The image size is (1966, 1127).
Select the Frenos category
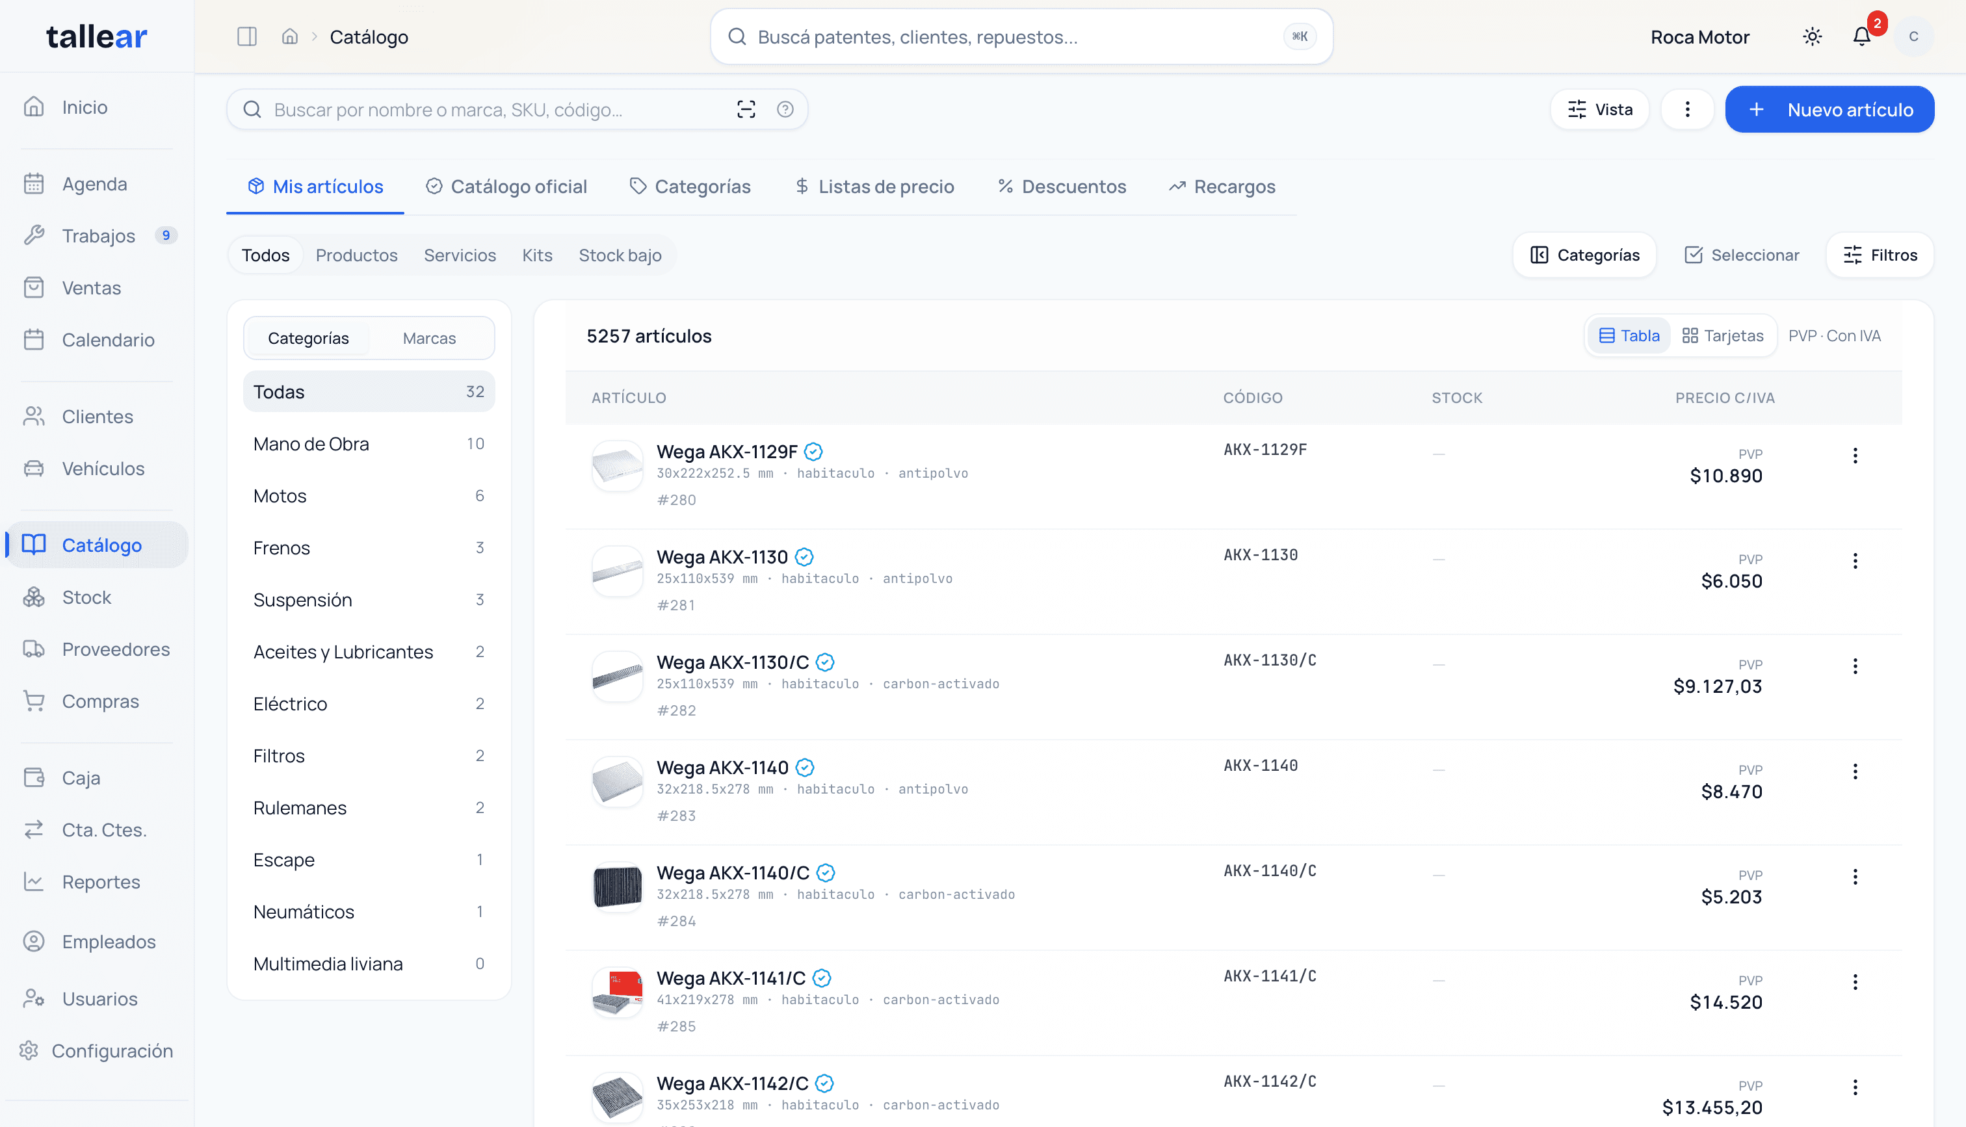click(369, 547)
